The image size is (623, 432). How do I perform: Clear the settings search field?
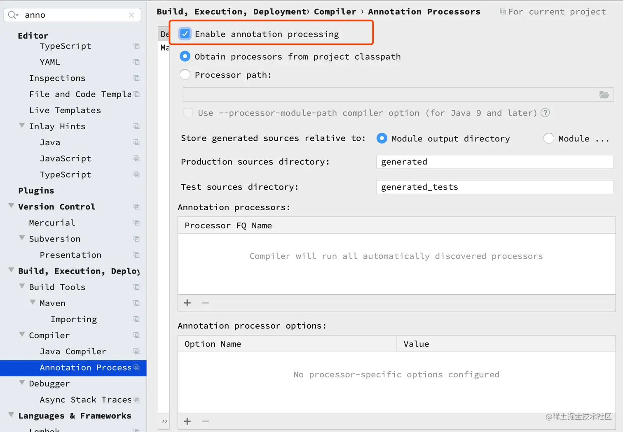coord(131,15)
